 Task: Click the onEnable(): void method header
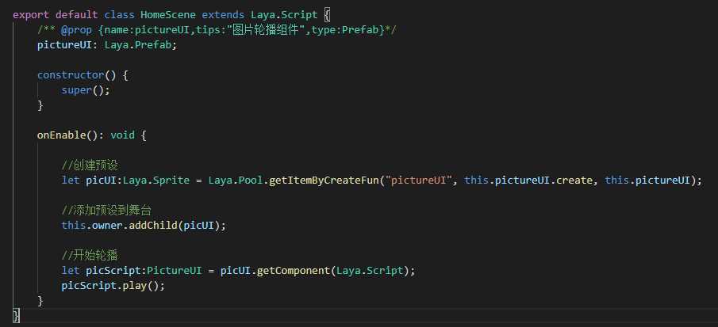click(91, 135)
